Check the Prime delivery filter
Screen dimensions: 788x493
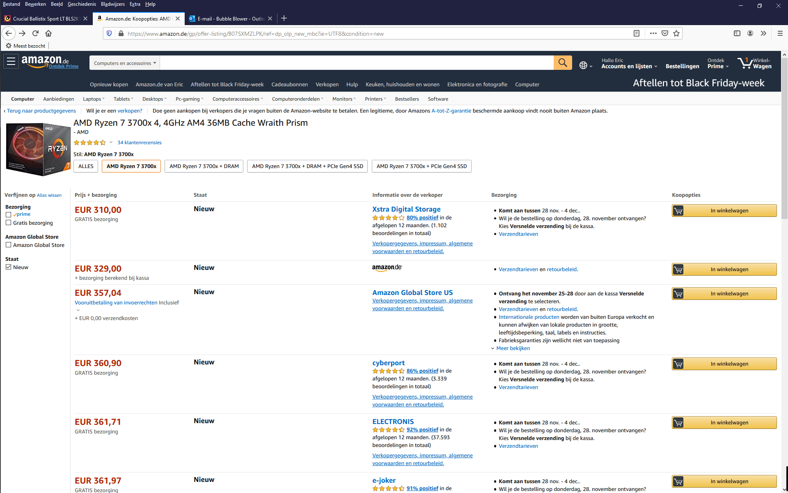(8, 214)
